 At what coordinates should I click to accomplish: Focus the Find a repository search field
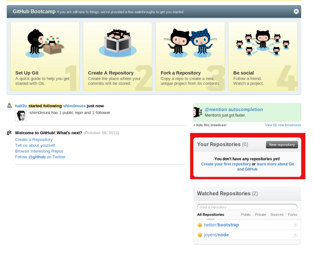tap(247, 207)
